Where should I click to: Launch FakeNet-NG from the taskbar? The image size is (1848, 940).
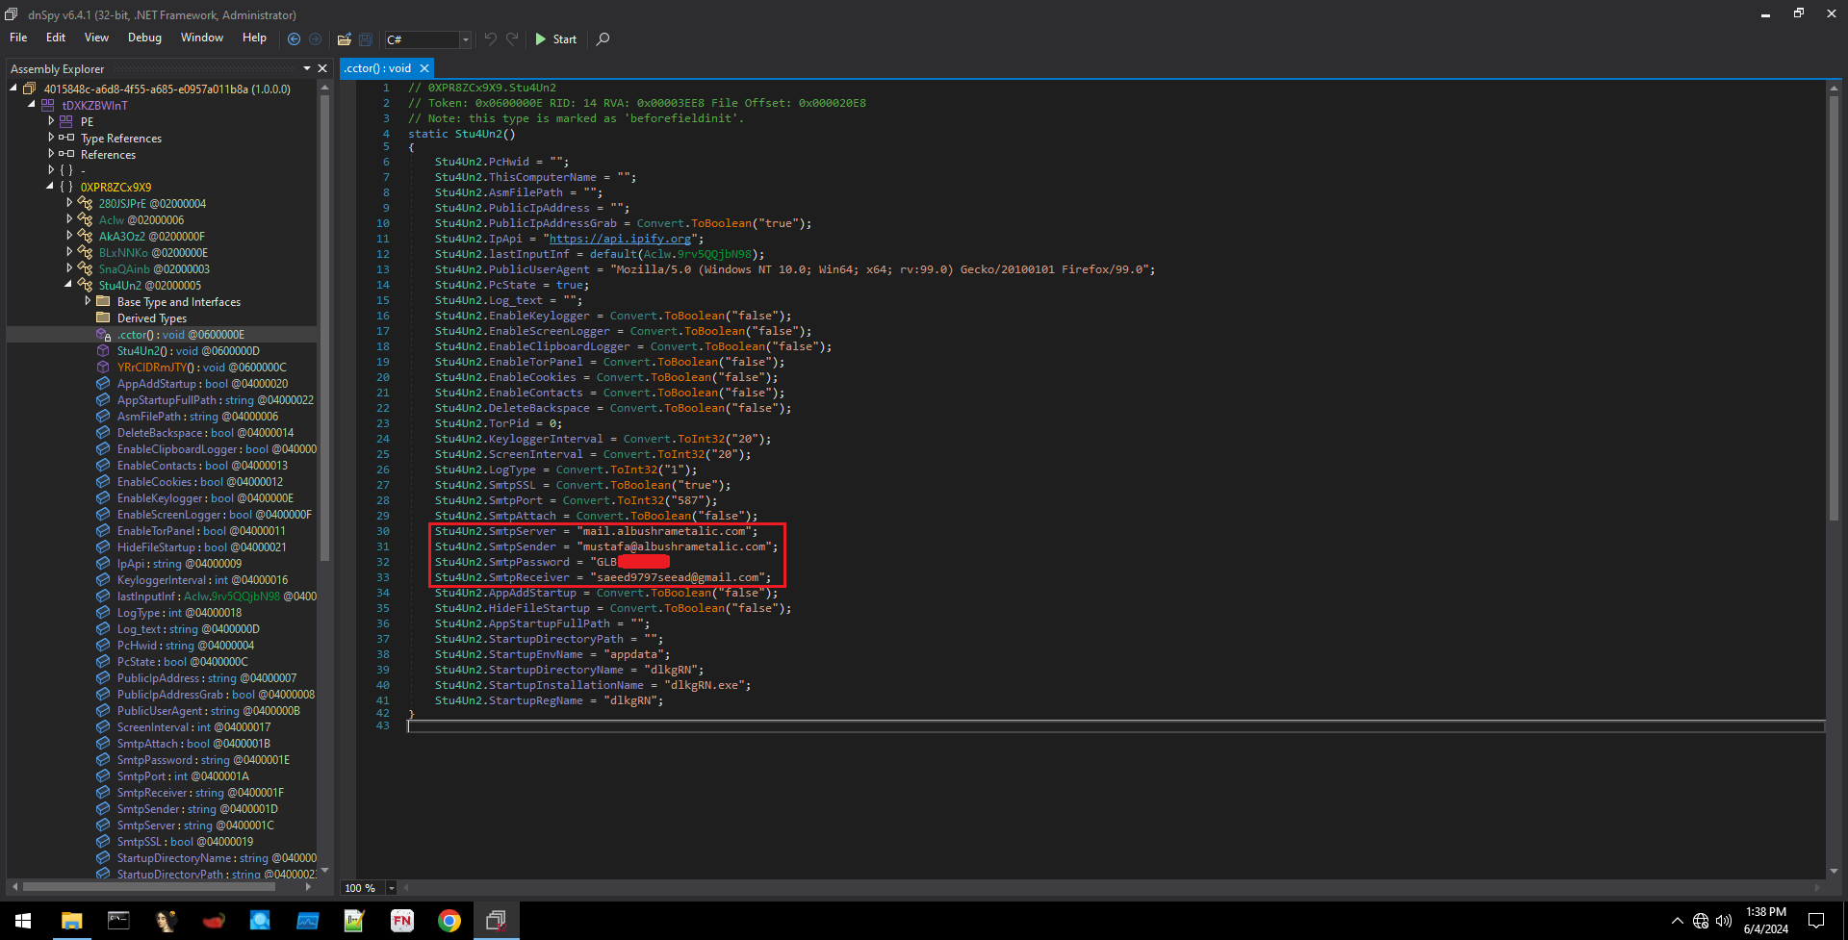[x=401, y=921]
